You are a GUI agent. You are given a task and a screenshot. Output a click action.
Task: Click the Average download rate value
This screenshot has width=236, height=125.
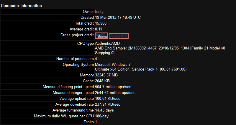click(x=107, y=104)
